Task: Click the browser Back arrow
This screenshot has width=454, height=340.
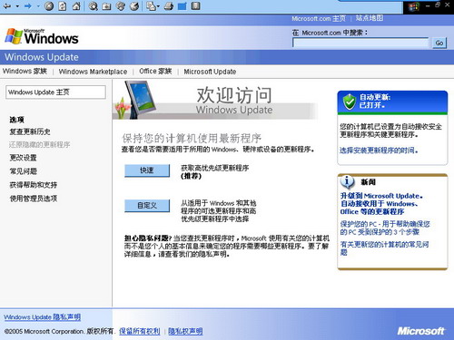Action: tap(7, 6)
